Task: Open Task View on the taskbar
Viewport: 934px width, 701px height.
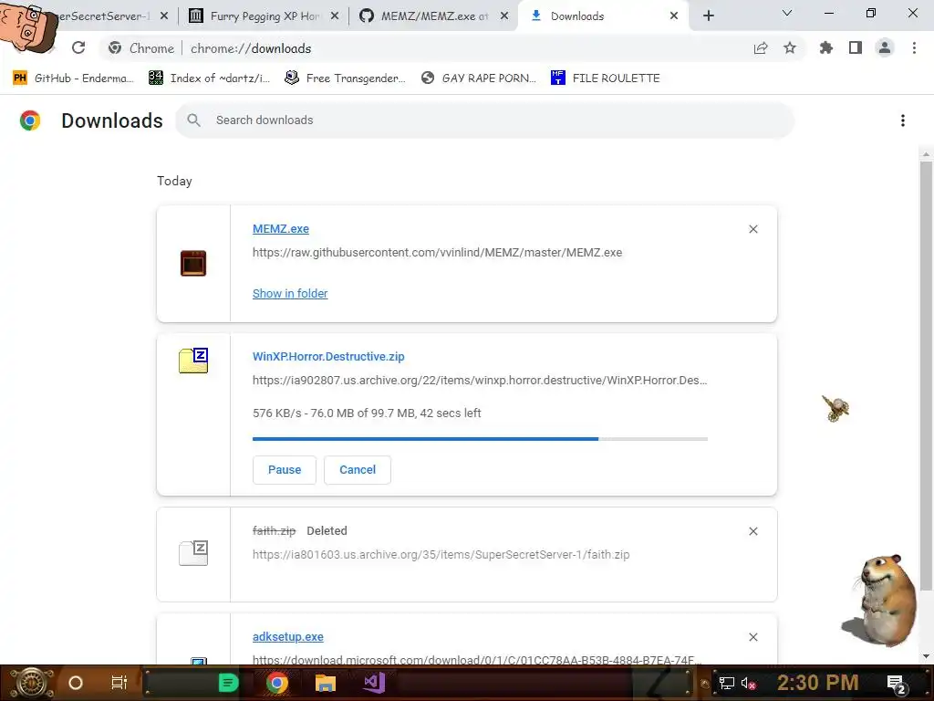Action: click(x=119, y=683)
